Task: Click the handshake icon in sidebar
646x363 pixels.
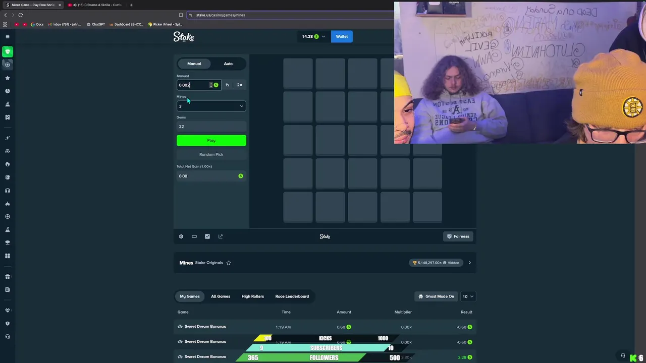Action: pos(7,310)
